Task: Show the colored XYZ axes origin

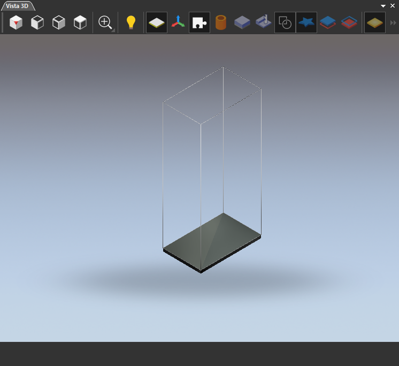Action: tap(178, 22)
